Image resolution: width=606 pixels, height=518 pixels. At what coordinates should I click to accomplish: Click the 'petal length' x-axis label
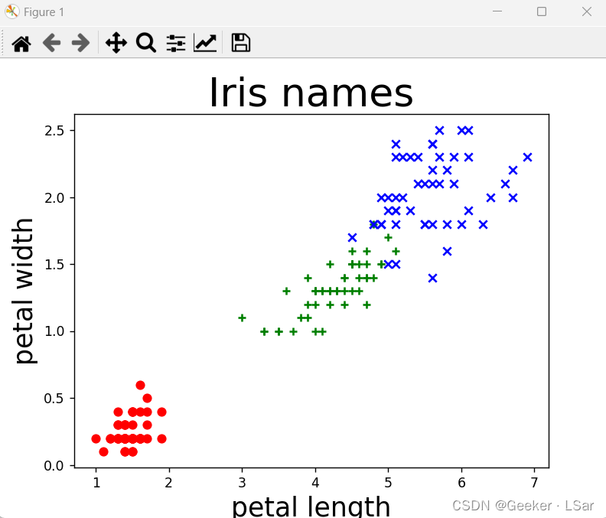pos(311,506)
